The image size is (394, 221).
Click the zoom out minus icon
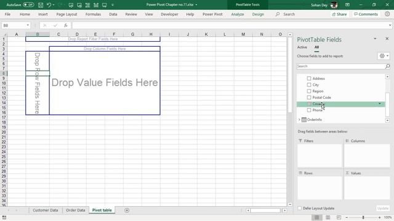347,217
